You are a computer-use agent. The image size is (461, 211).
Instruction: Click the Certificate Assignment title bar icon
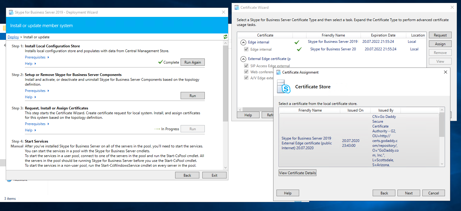click(279, 72)
